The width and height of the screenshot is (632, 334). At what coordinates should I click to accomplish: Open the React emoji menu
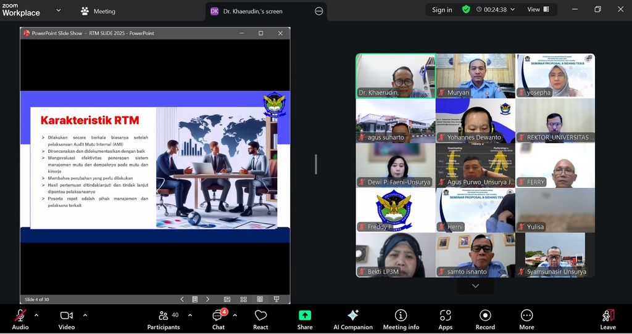click(x=260, y=319)
